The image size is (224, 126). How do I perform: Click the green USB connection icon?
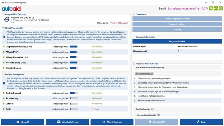[x=216, y=8]
